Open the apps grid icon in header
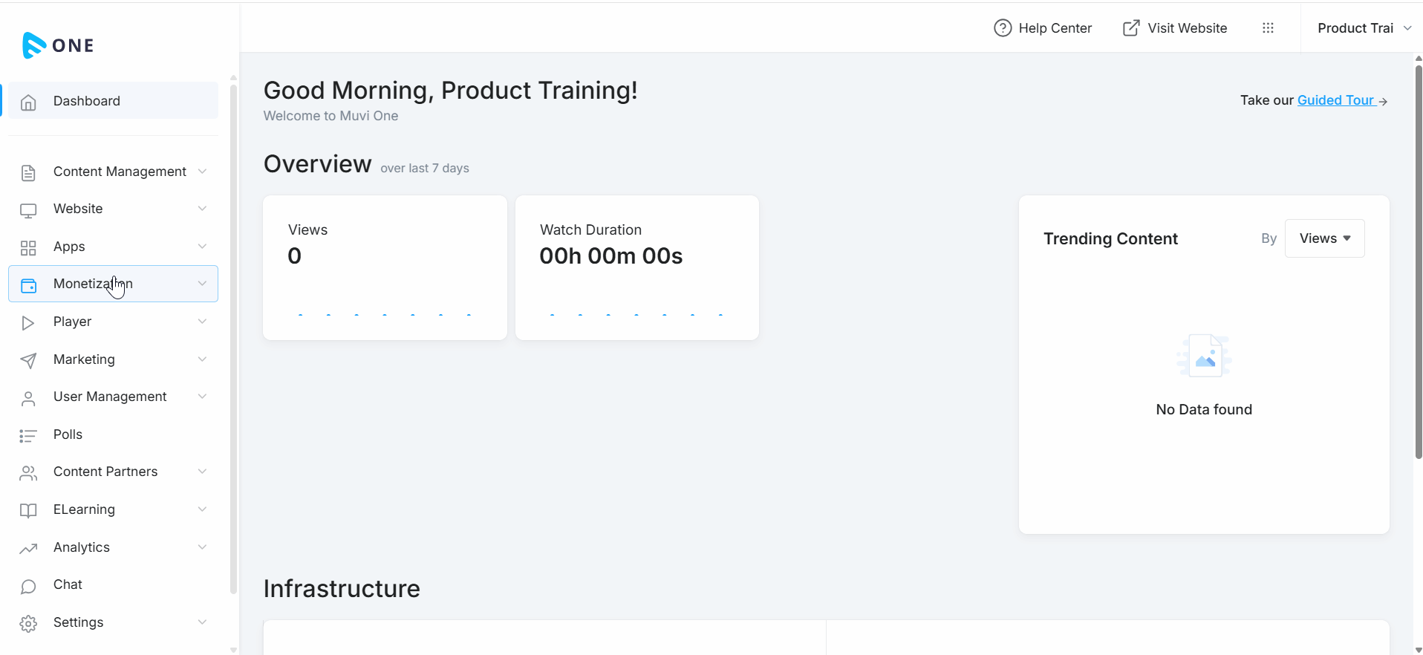Screen dimensions: 1423x655 1268,28
